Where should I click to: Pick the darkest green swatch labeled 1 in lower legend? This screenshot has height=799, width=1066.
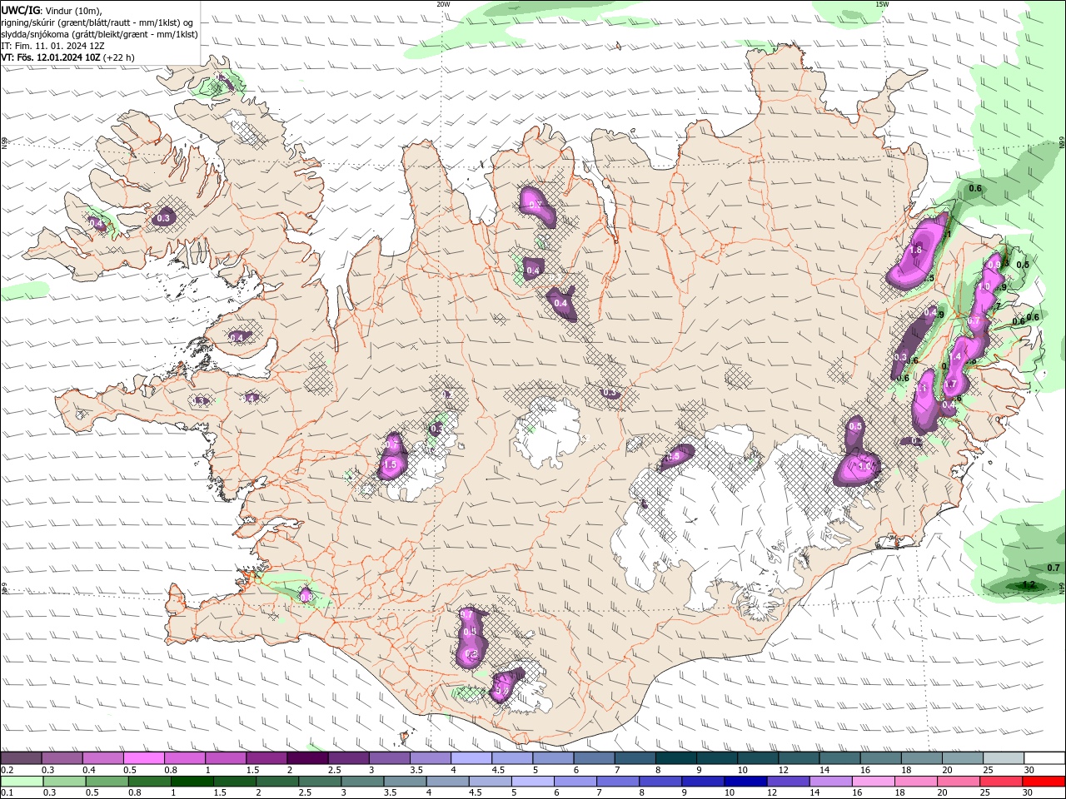pyautogui.click(x=192, y=782)
